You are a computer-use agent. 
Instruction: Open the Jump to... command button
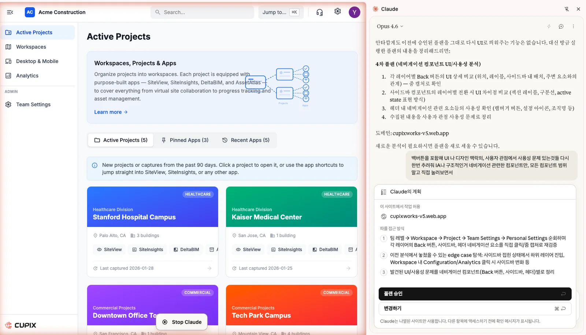tap(281, 12)
